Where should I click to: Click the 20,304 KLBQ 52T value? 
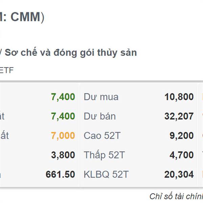point(179,174)
